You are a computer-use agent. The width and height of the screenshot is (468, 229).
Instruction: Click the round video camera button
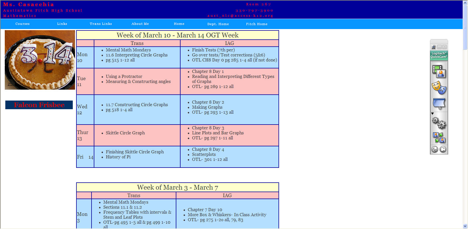[x=443, y=149]
